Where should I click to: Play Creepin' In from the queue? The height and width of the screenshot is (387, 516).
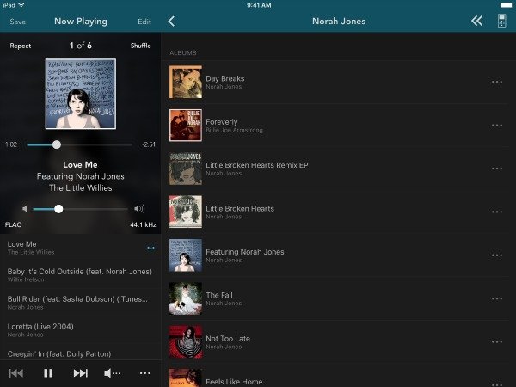point(81,352)
